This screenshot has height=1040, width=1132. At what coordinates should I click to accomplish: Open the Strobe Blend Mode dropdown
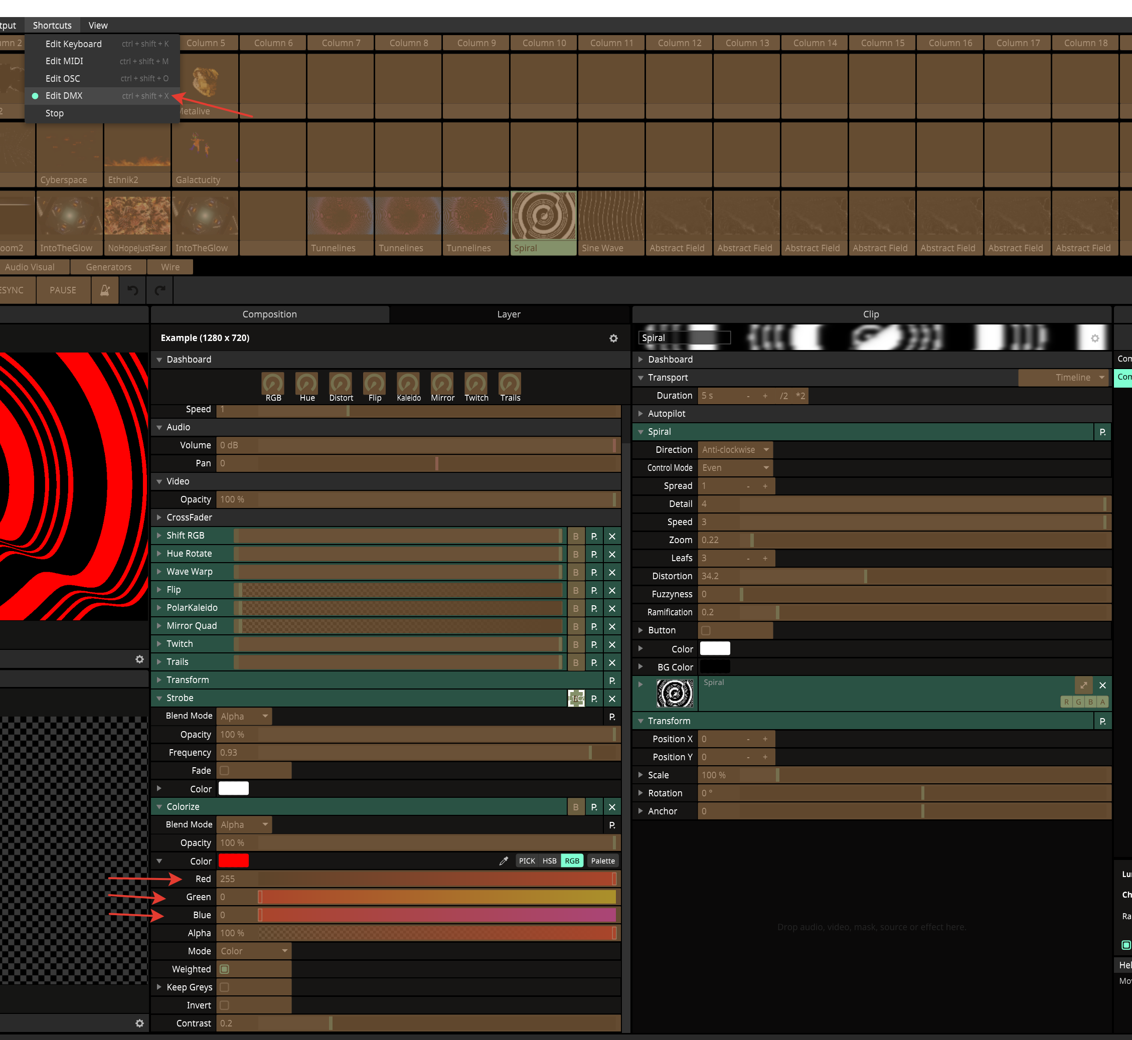pyautogui.click(x=244, y=717)
